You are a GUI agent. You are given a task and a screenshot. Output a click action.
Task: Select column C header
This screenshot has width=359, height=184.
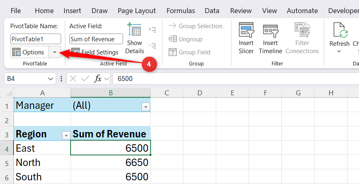coord(167,93)
